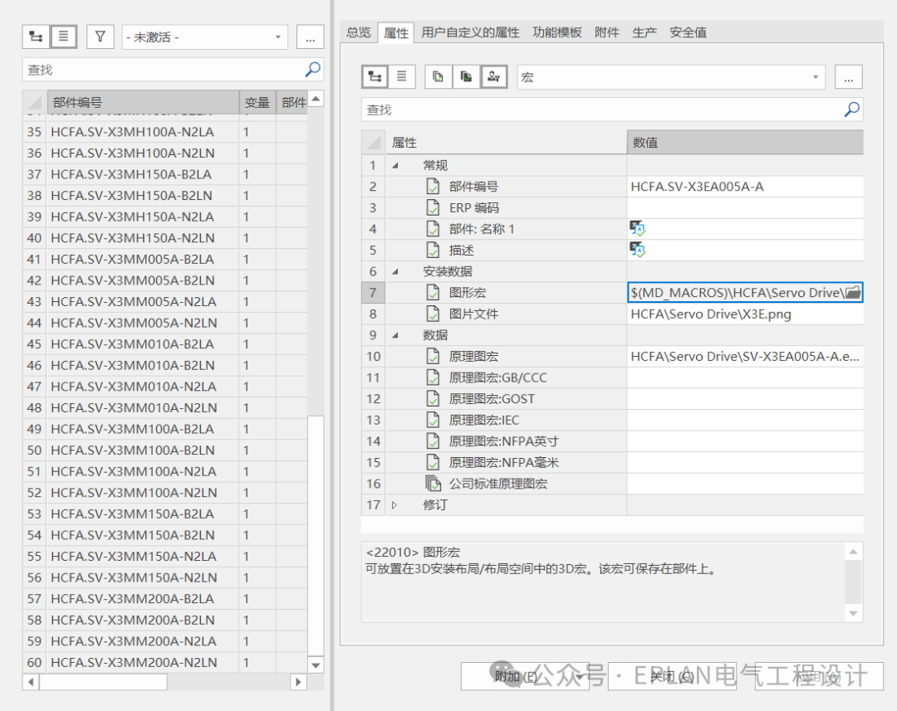Toggle the user-filter icon in properties toolbar
Screen dimensions: 897x711
pos(493,76)
